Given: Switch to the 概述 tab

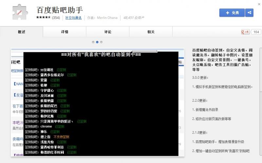Looking at the screenshot, I should click(x=22, y=32).
